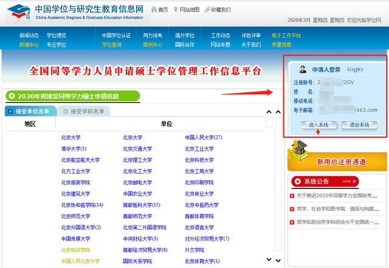
Task: Click red bullet icon for 关于推迟2020年 announcement
Action: tap(292, 196)
